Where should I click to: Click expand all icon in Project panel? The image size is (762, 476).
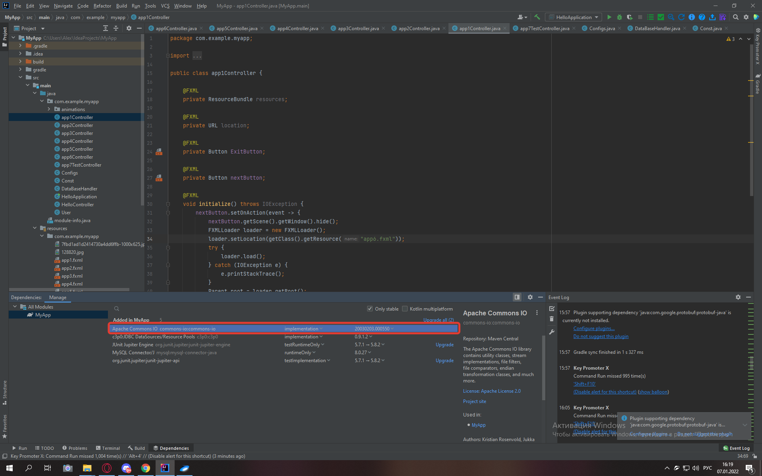(x=105, y=28)
